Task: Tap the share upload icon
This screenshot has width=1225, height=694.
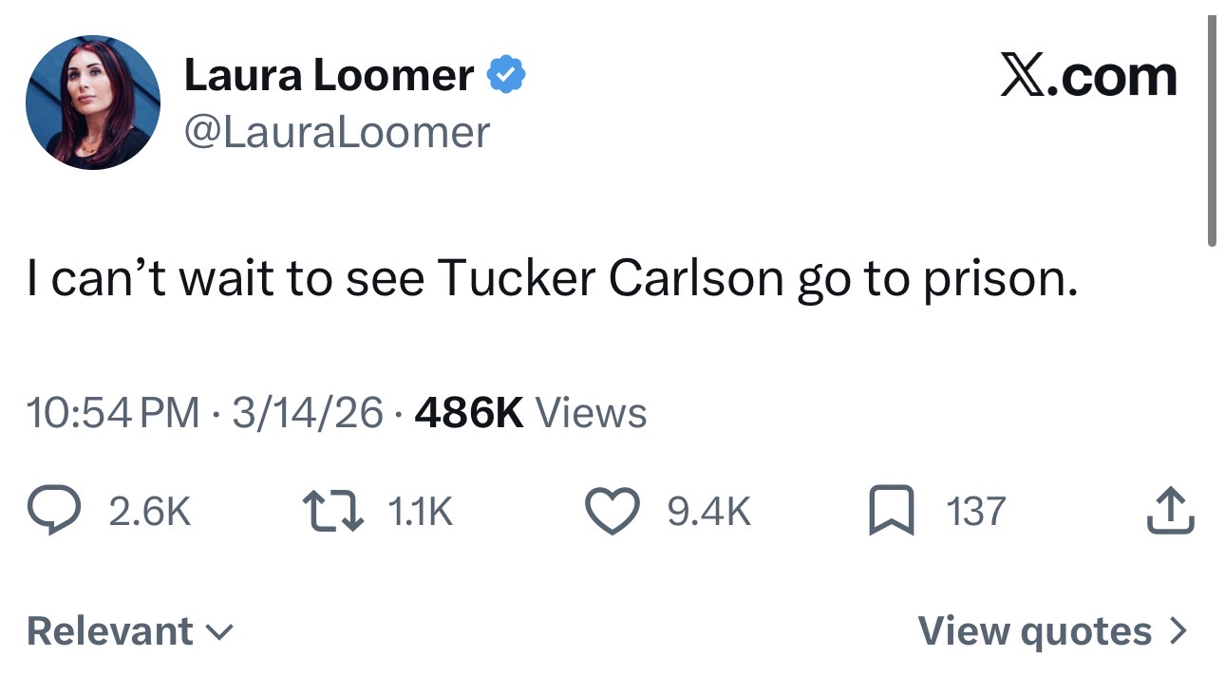Action: click(x=1171, y=513)
